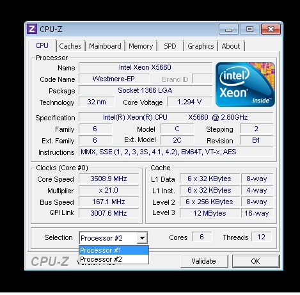Click the Instructions field listing MMX, SSE
Image resolution: width=300 pixels, height=295 pixels.
(176, 152)
